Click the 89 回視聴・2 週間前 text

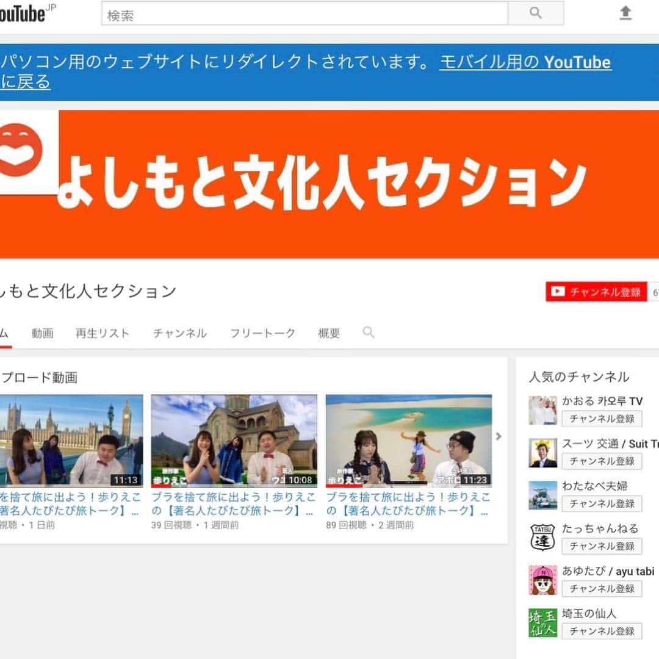pos(370,525)
